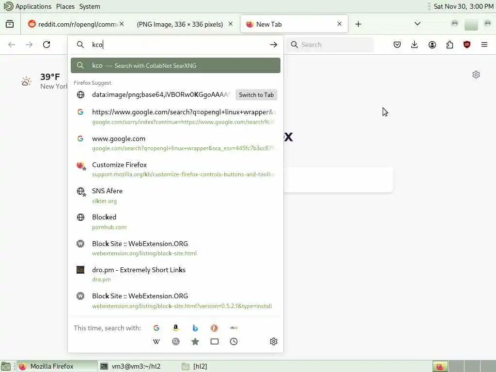Viewport: 496px width, 372px height.
Task: Open the Extensions panel
Action: (x=449, y=45)
